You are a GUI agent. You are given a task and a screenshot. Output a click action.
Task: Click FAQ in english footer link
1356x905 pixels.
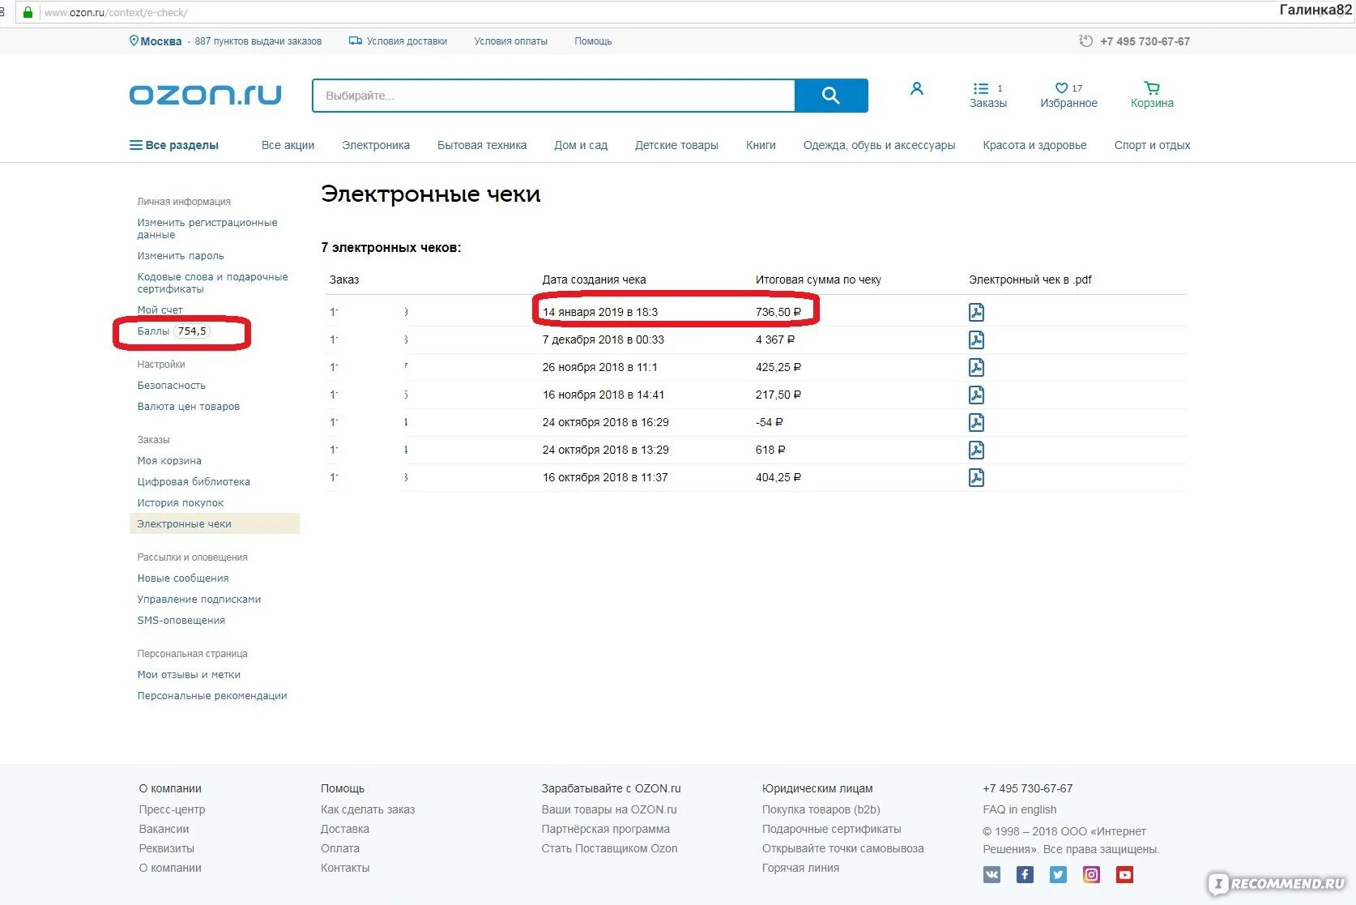(1020, 809)
